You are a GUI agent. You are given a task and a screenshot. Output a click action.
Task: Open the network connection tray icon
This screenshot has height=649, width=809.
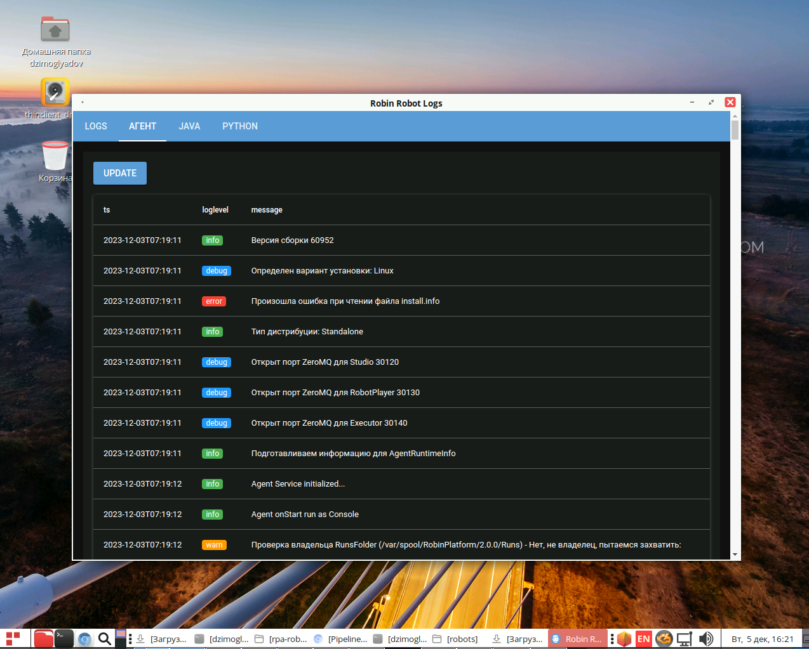(x=685, y=639)
